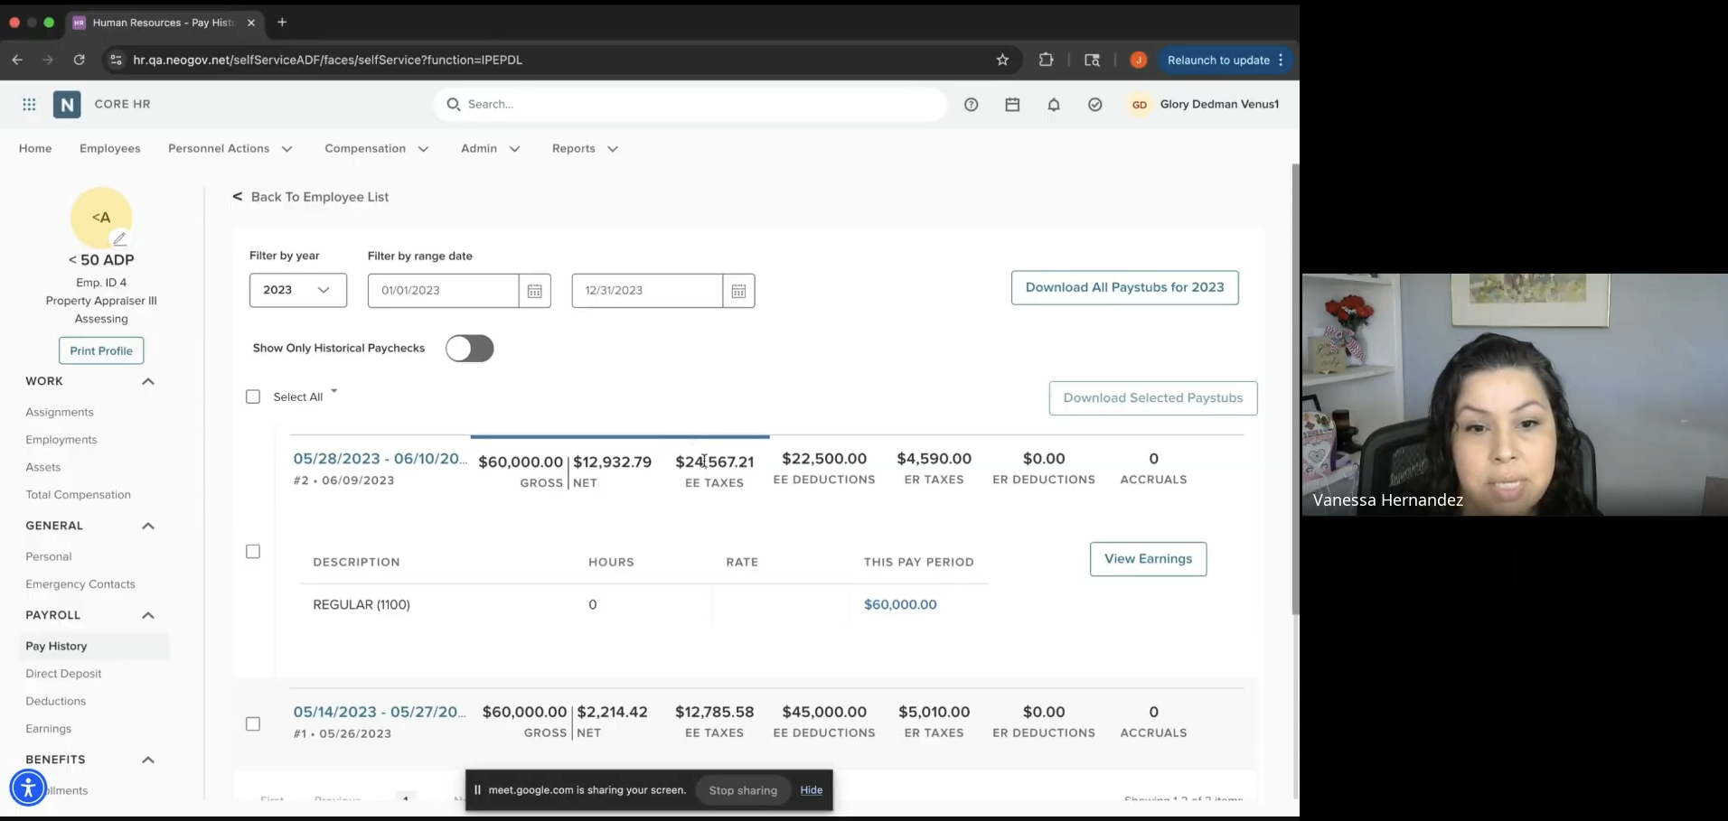Viewport: 1728px width, 821px height.
Task: Collapse the PAYROLL sidebar section
Action: point(148,615)
